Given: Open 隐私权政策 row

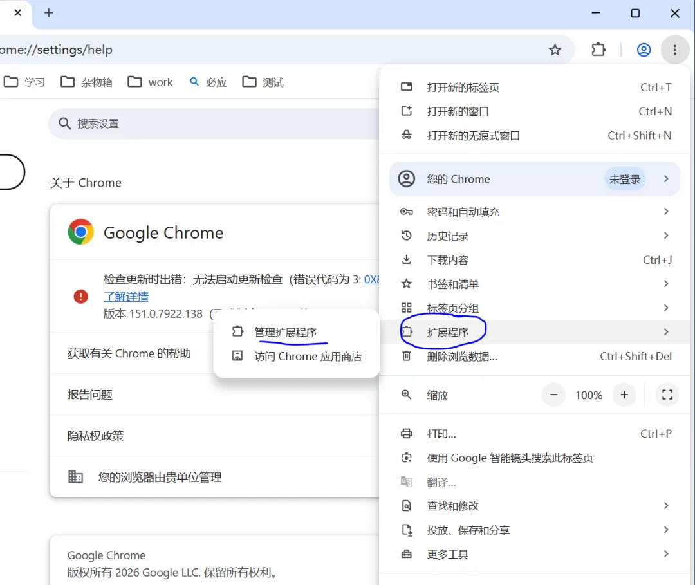Looking at the screenshot, I should [214, 436].
